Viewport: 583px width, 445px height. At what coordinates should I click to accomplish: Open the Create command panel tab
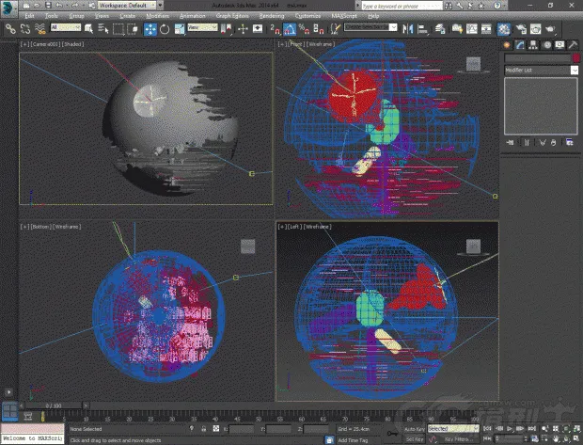coord(507,45)
